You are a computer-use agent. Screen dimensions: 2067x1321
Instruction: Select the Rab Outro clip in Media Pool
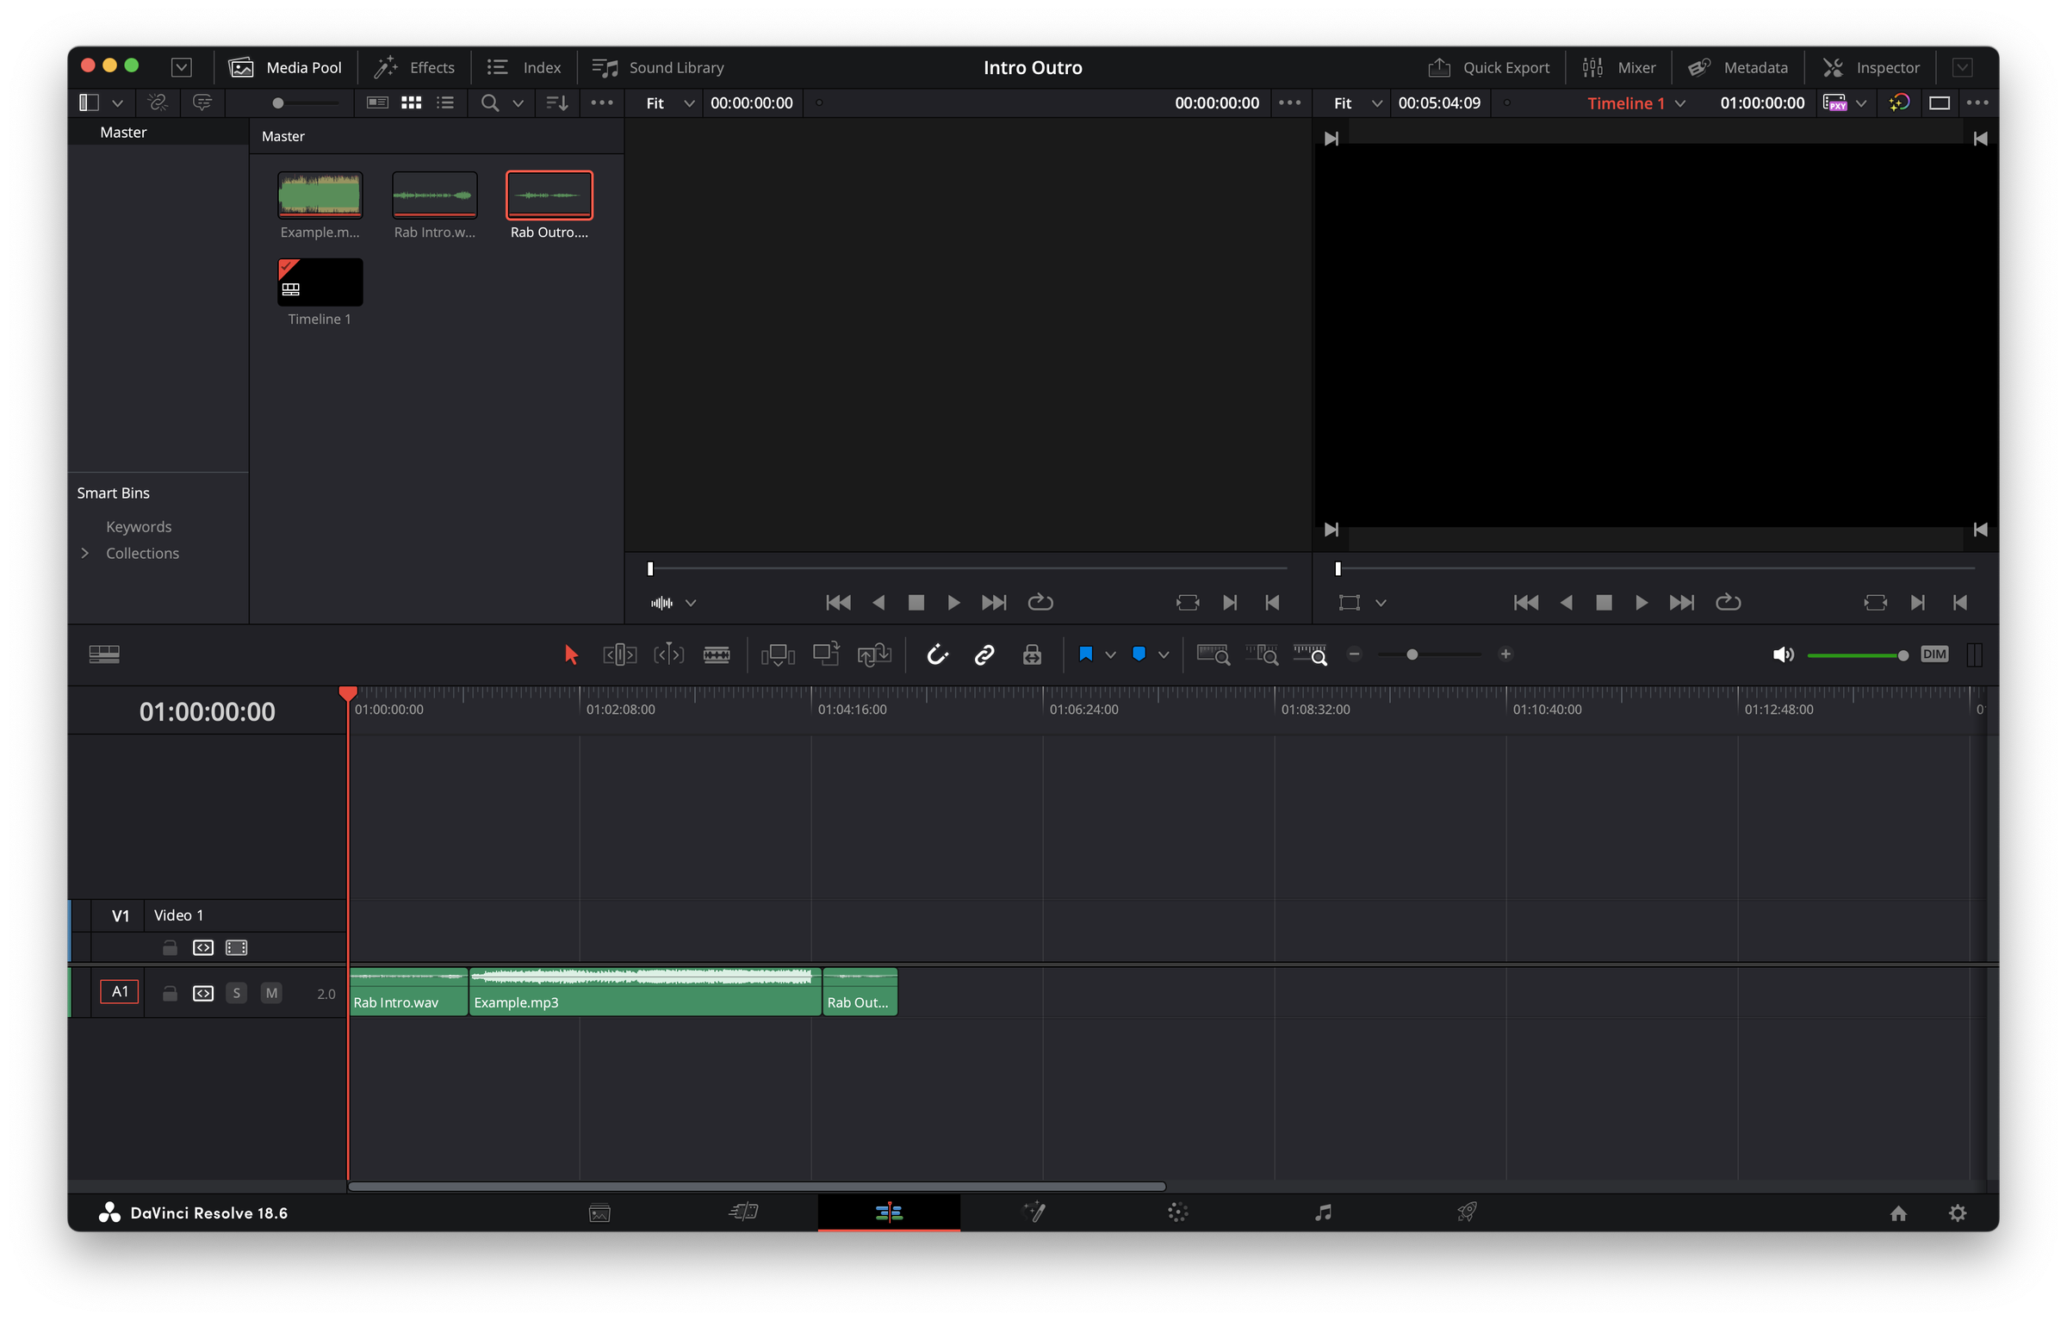point(549,195)
